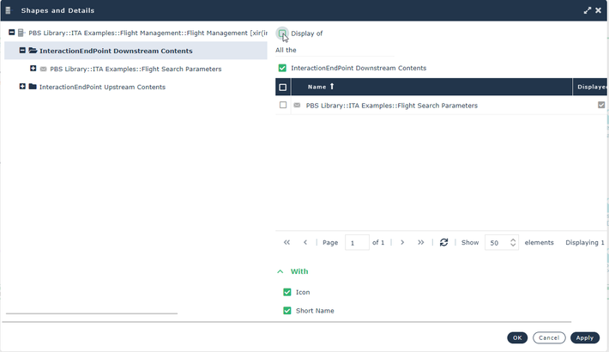Expand InteractionEndPoint Upstream Contents tree node

pyautogui.click(x=22, y=87)
